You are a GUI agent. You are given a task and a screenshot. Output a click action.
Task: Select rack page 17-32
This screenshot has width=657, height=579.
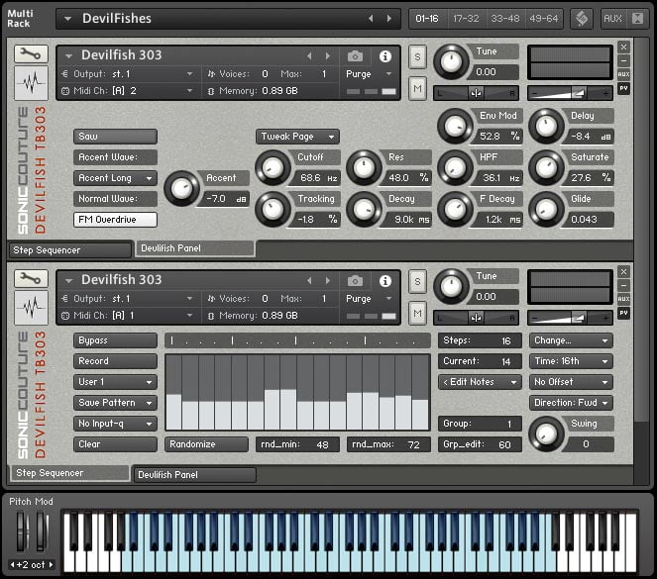(466, 19)
